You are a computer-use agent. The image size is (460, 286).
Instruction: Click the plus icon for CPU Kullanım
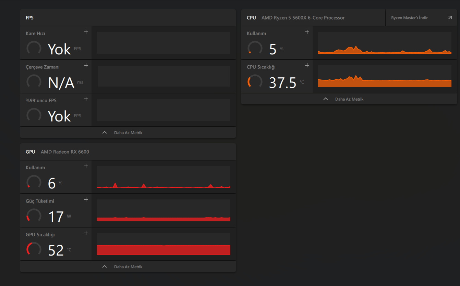pyautogui.click(x=307, y=32)
